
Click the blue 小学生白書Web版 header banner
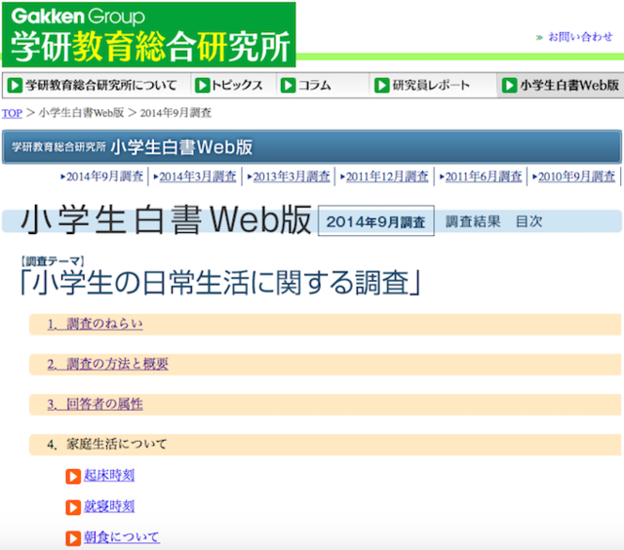(312, 147)
